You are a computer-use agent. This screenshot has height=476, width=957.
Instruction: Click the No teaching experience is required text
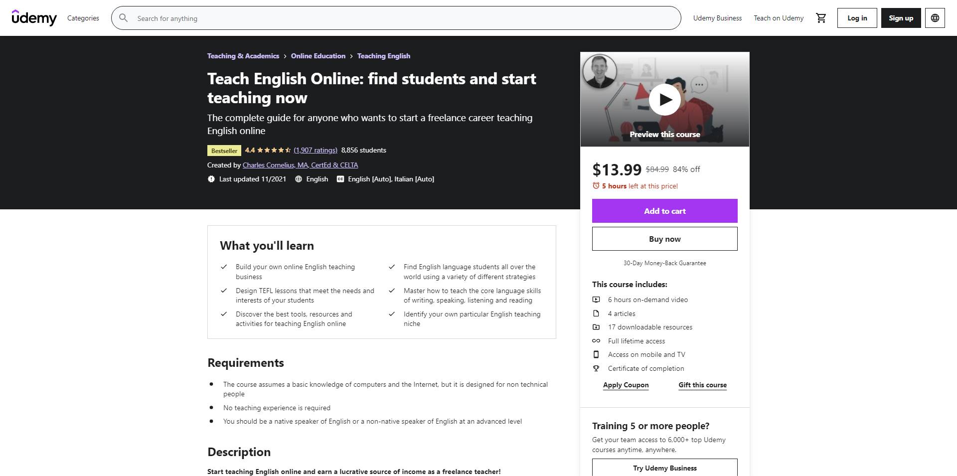[277, 408]
